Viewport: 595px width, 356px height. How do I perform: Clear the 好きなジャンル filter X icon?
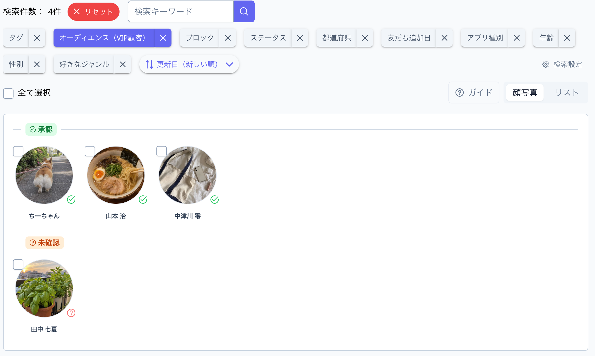pyautogui.click(x=123, y=64)
